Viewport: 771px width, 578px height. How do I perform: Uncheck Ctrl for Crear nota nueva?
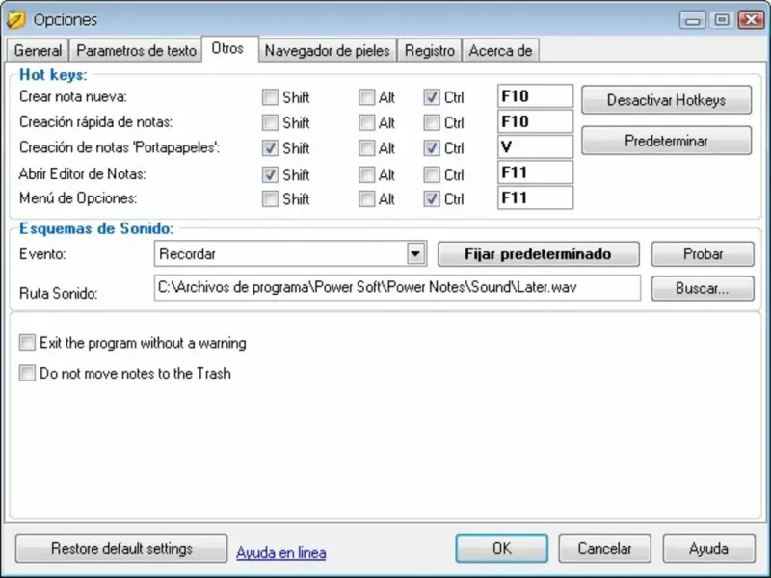pyautogui.click(x=431, y=97)
